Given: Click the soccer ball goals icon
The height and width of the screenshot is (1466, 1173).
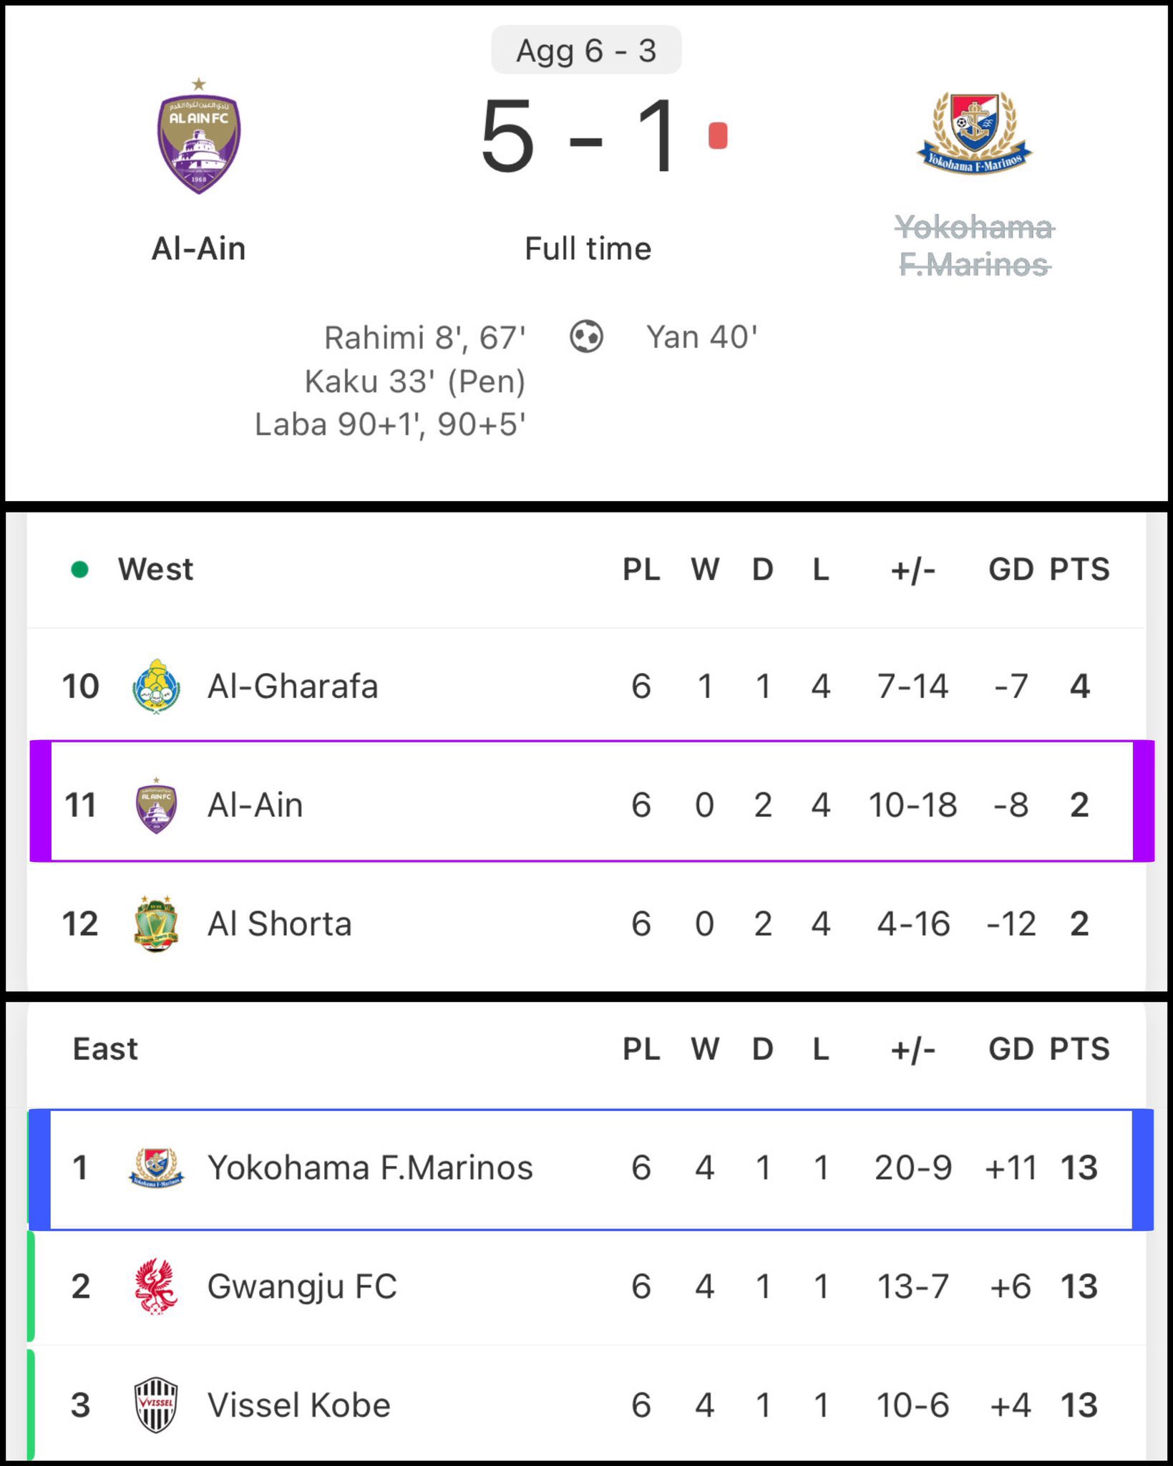Looking at the screenshot, I should (586, 336).
